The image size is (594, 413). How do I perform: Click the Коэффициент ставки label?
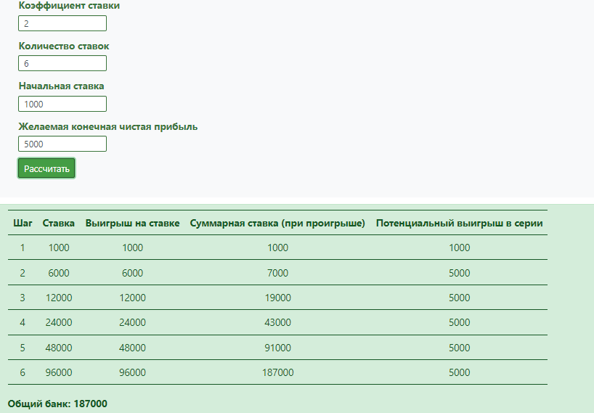tap(69, 6)
